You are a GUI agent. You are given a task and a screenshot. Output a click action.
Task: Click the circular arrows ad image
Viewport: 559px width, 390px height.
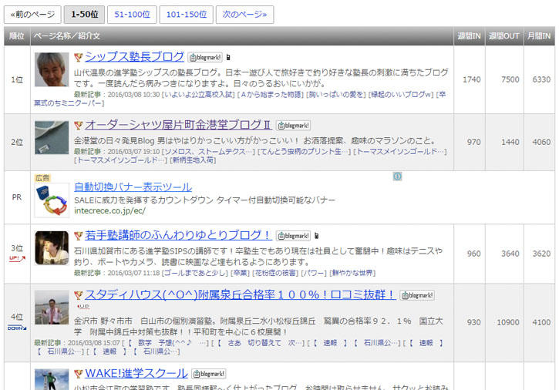[x=51, y=200]
